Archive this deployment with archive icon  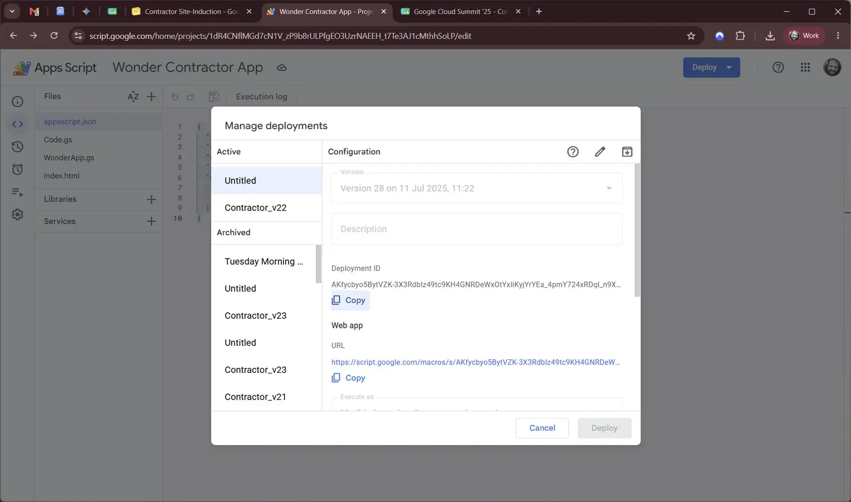pyautogui.click(x=627, y=152)
